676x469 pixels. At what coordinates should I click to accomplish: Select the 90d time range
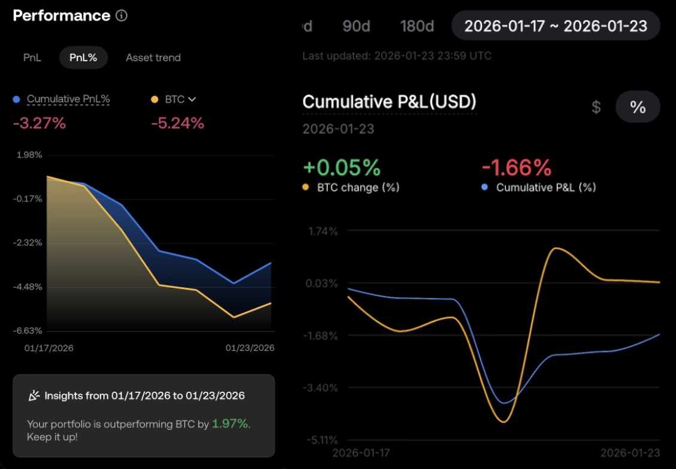click(x=356, y=26)
